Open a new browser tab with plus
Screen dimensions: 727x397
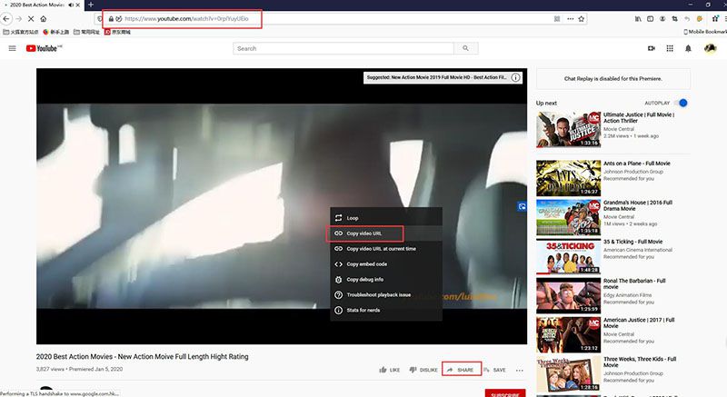click(90, 5)
